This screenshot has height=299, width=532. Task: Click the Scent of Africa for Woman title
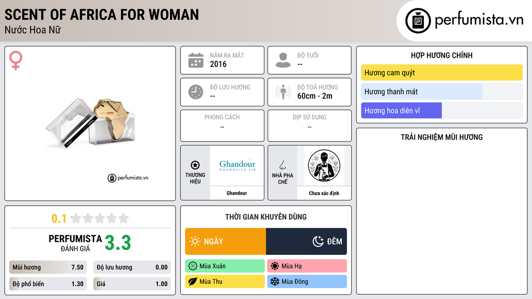coord(102,15)
